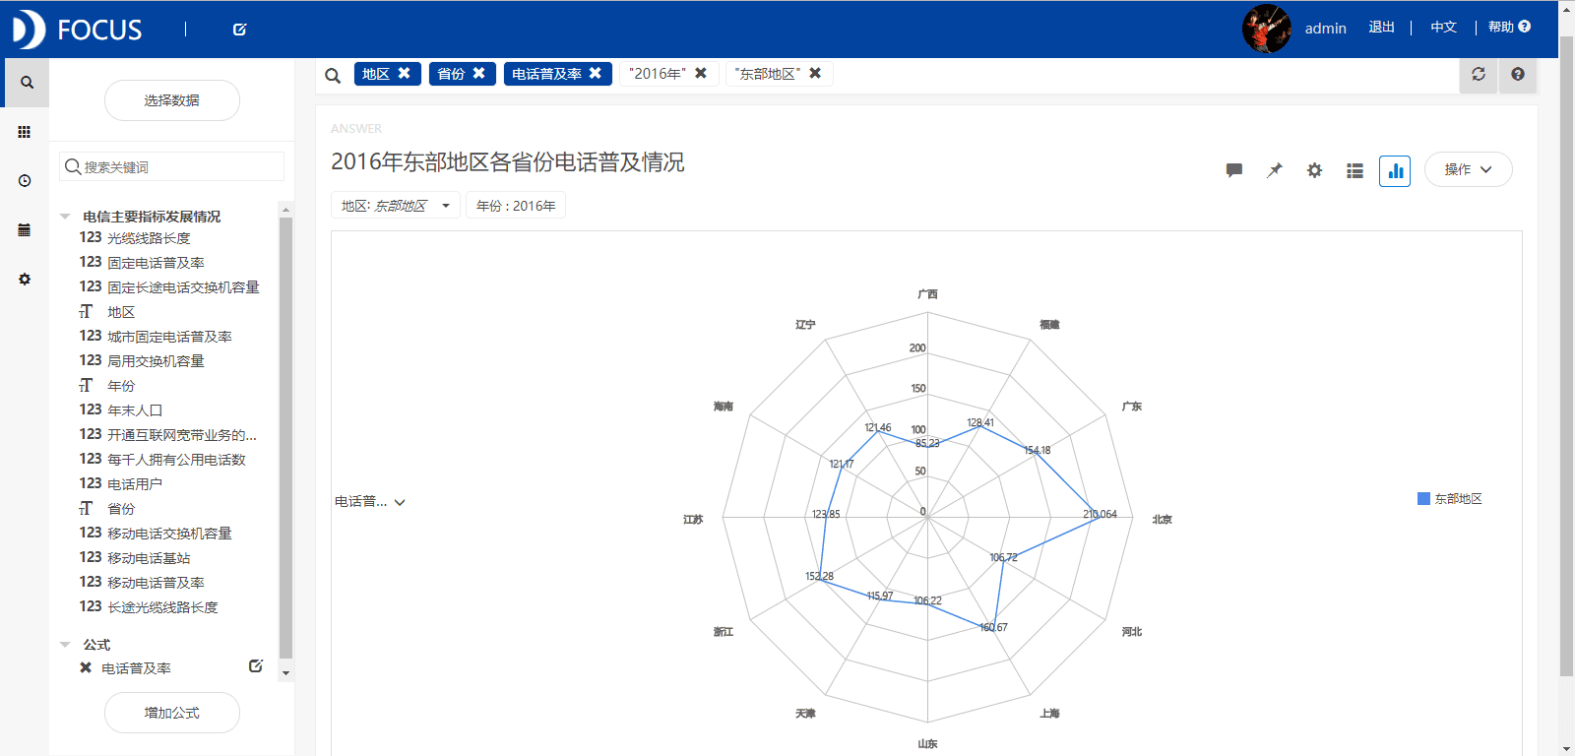
Task: Click the 搜索关键词 input field
Action: (172, 166)
